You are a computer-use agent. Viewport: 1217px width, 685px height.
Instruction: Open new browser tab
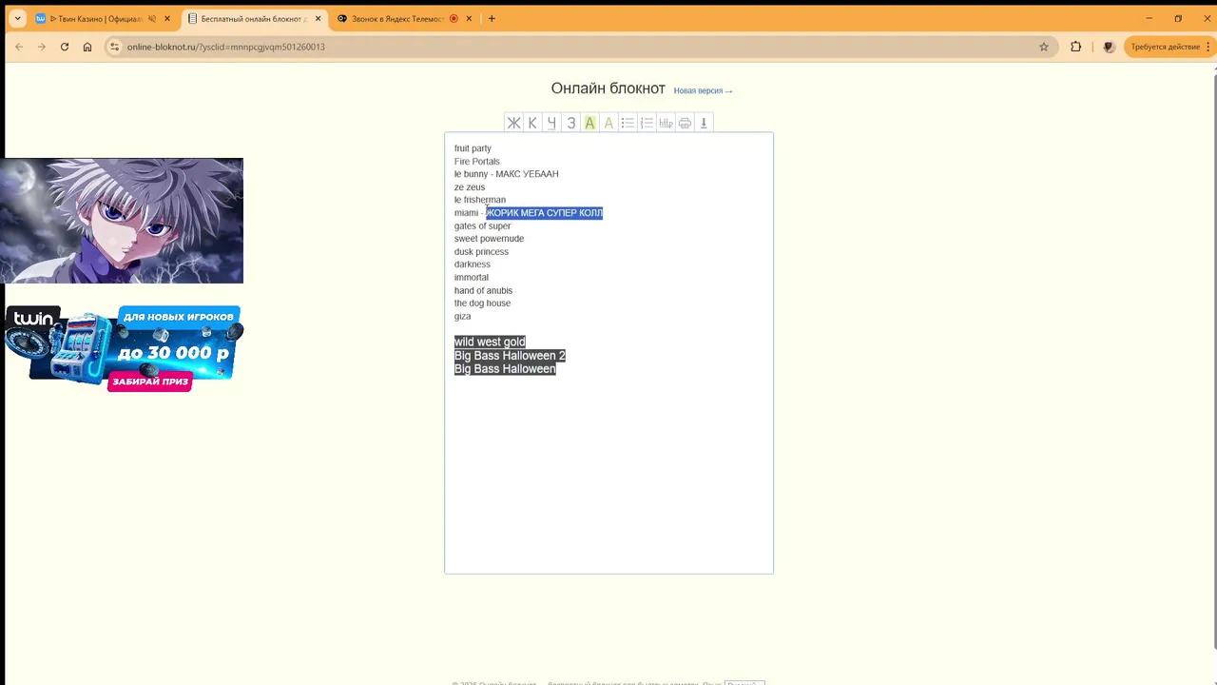tap(492, 18)
